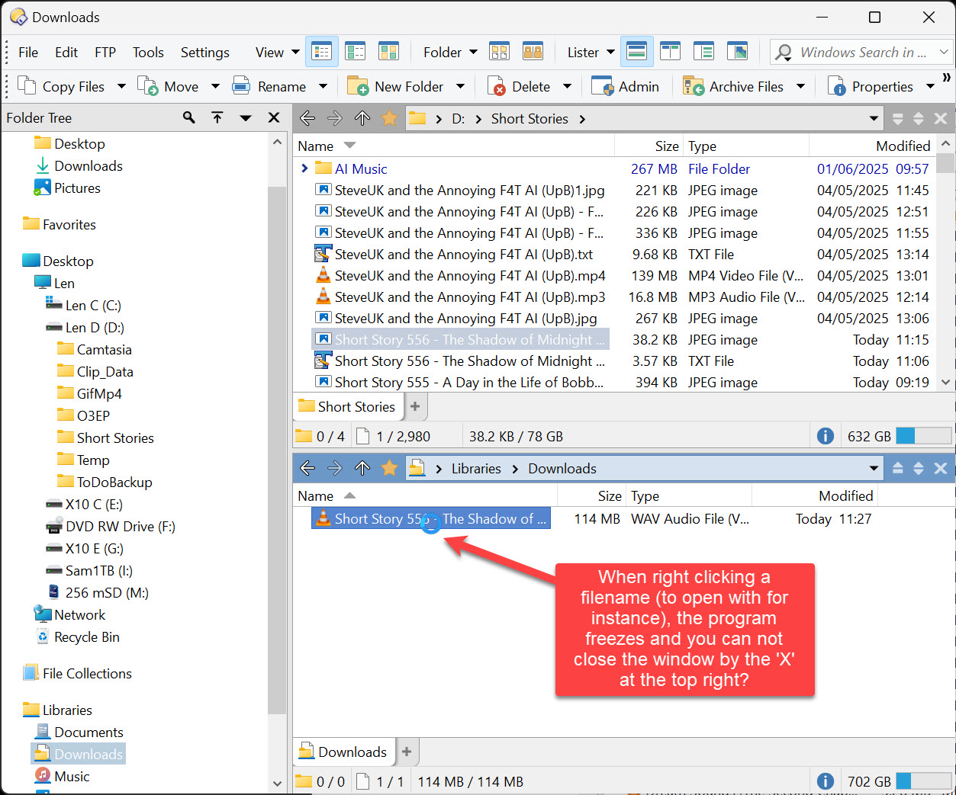Open Admin mode from toolbar

coord(626,86)
